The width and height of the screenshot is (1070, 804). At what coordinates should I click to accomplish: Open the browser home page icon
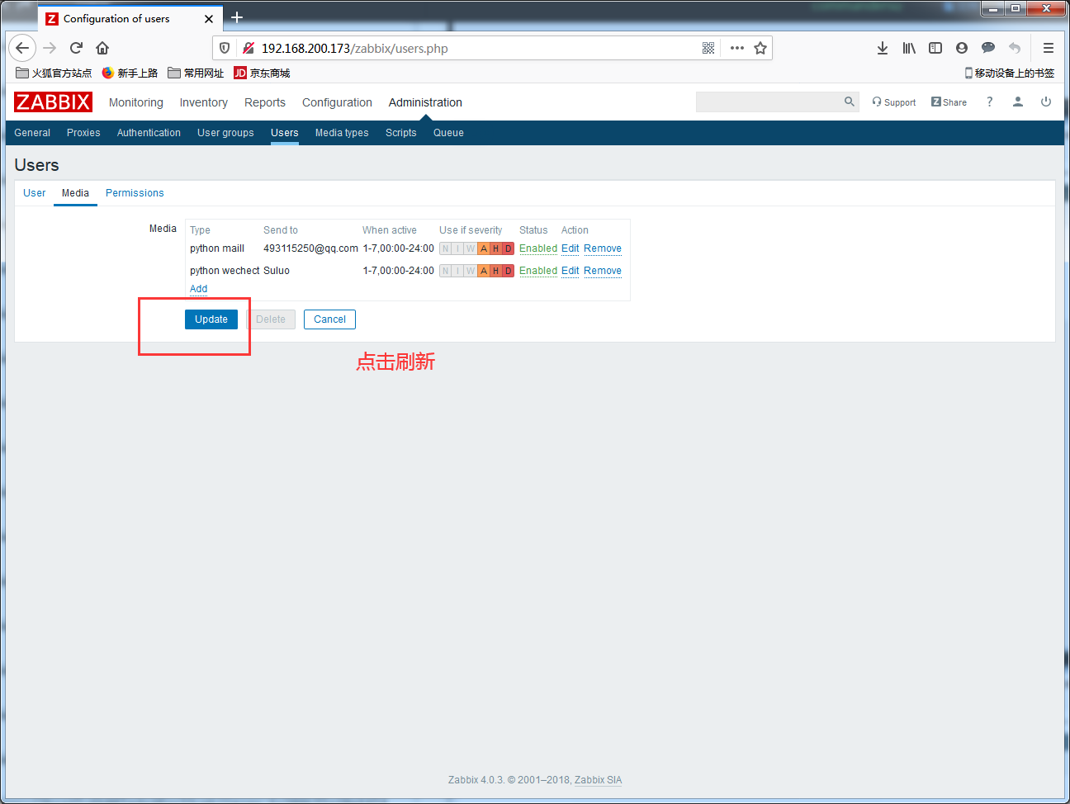click(102, 48)
